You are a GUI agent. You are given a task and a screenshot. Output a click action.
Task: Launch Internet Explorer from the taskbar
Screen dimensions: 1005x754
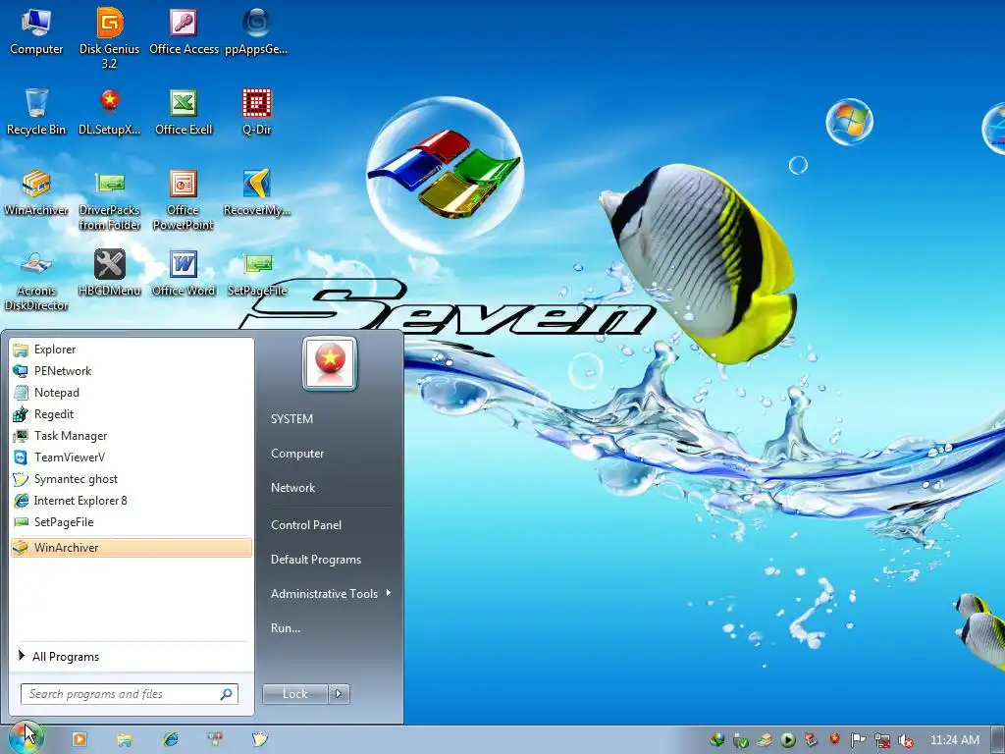click(170, 739)
